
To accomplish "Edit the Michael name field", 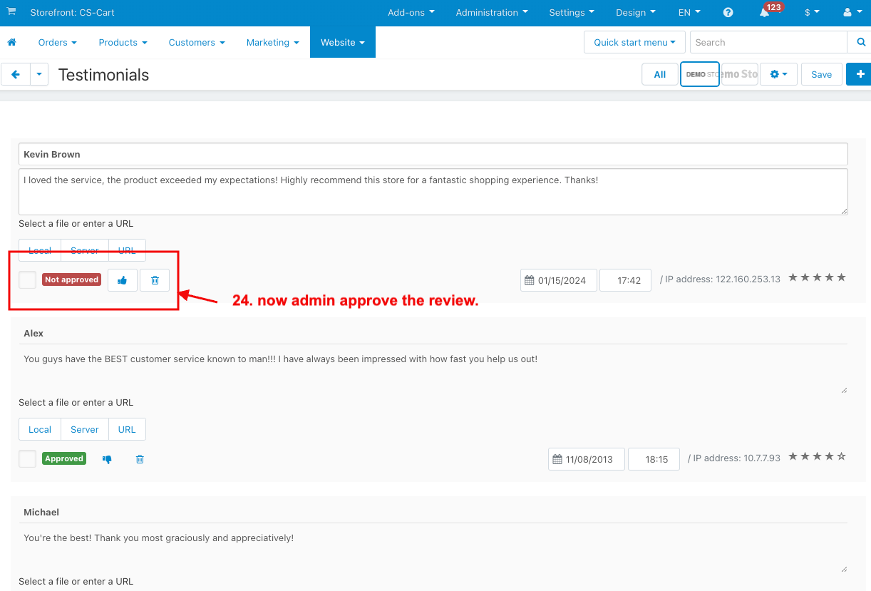I will pyautogui.click(x=433, y=512).
